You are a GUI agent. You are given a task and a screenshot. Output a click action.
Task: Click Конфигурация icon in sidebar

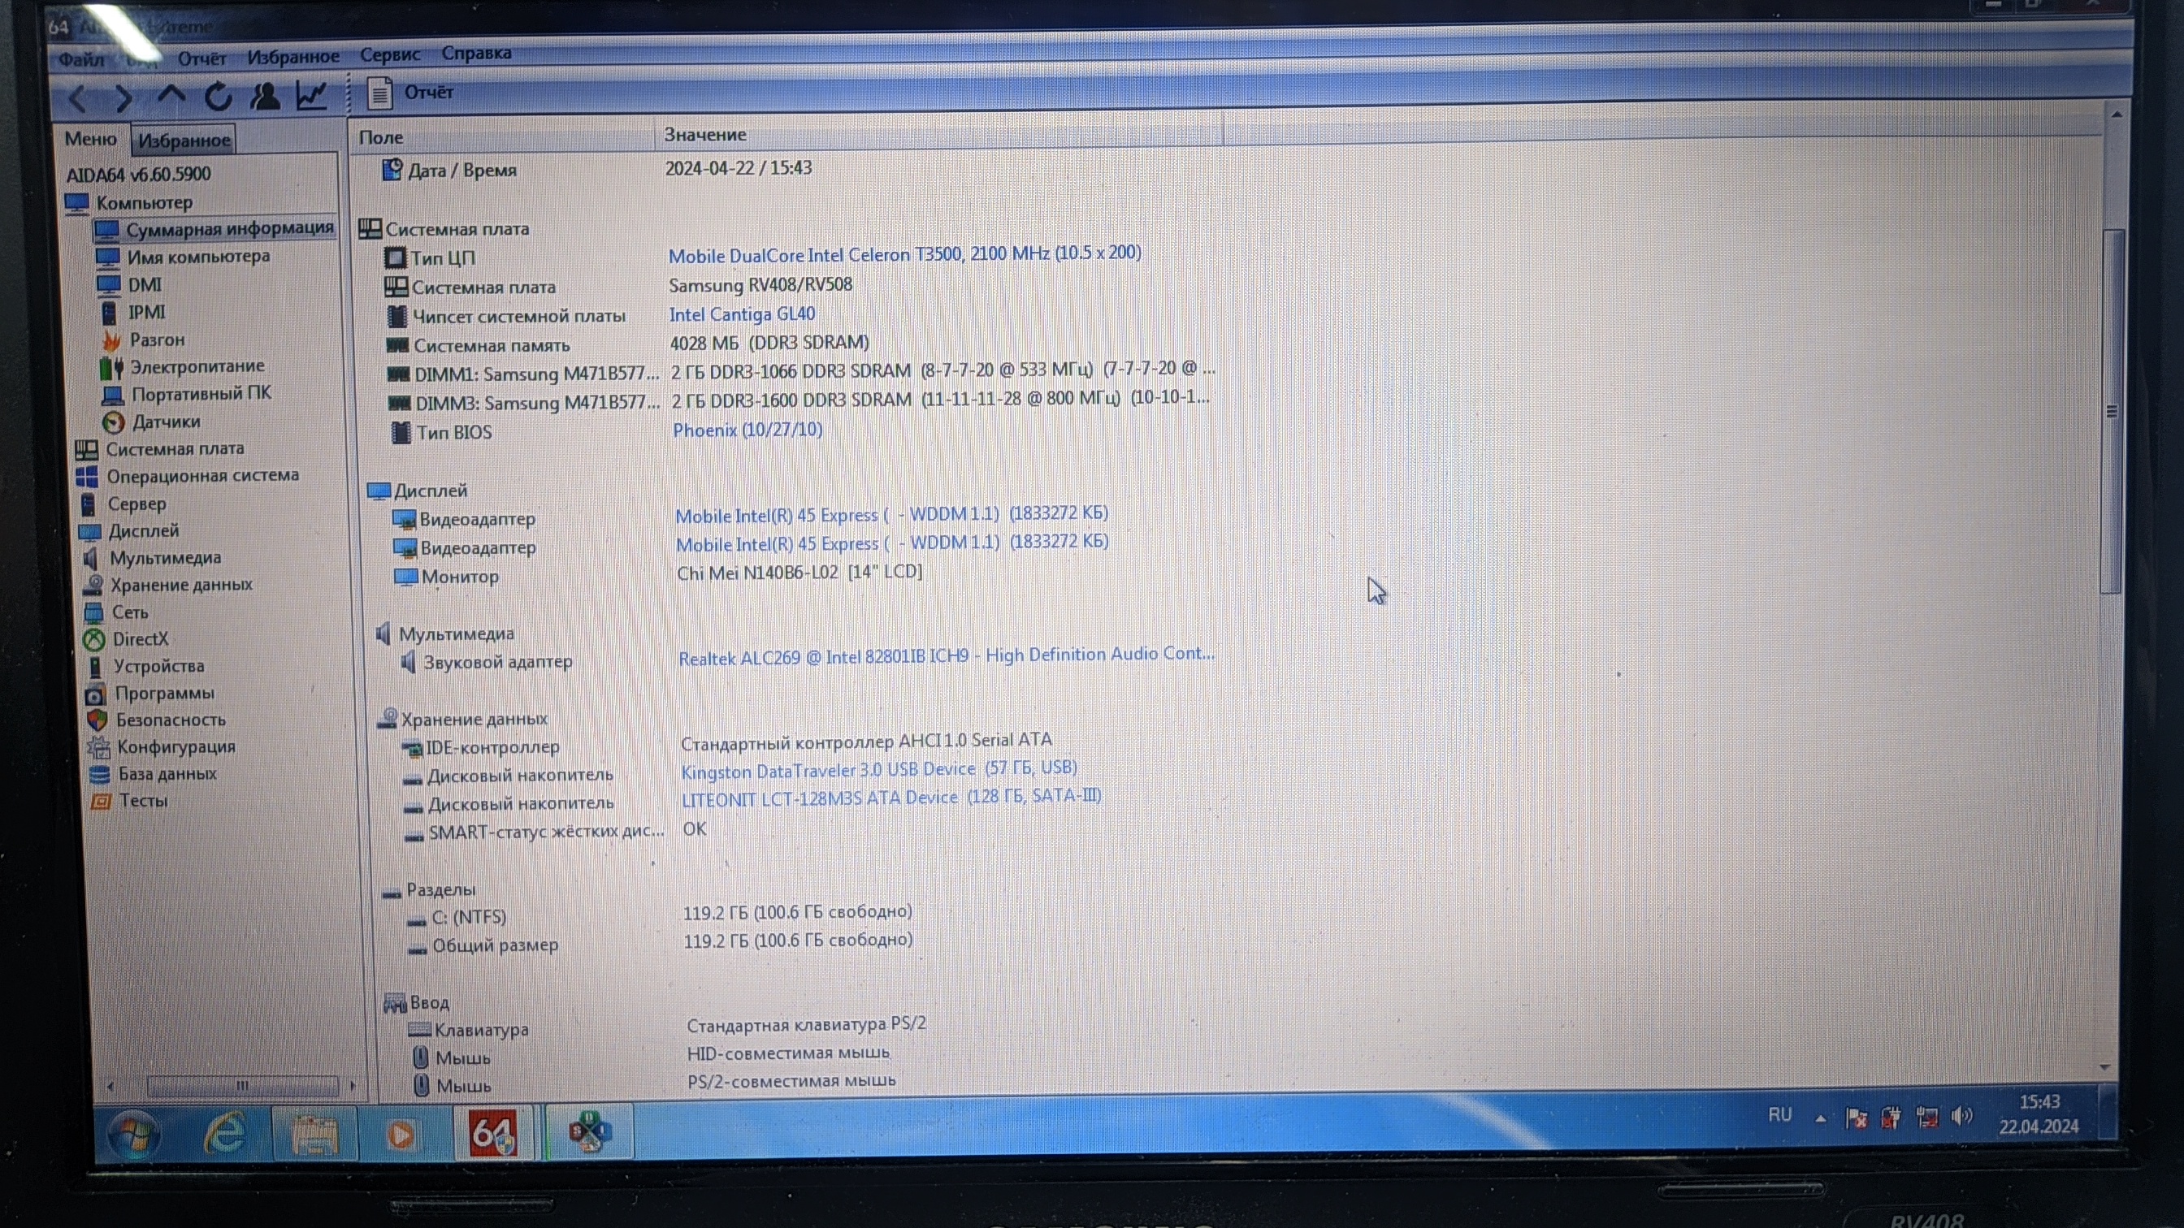99,747
